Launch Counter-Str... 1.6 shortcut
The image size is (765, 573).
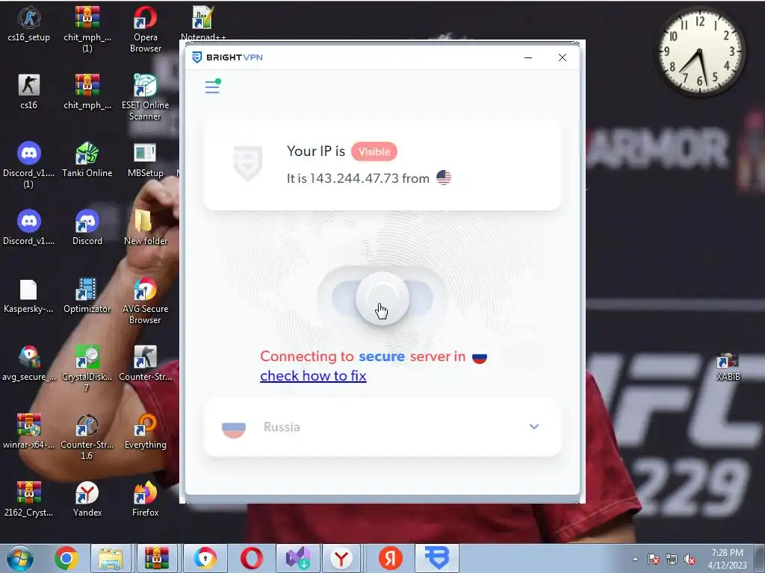pyautogui.click(x=87, y=436)
